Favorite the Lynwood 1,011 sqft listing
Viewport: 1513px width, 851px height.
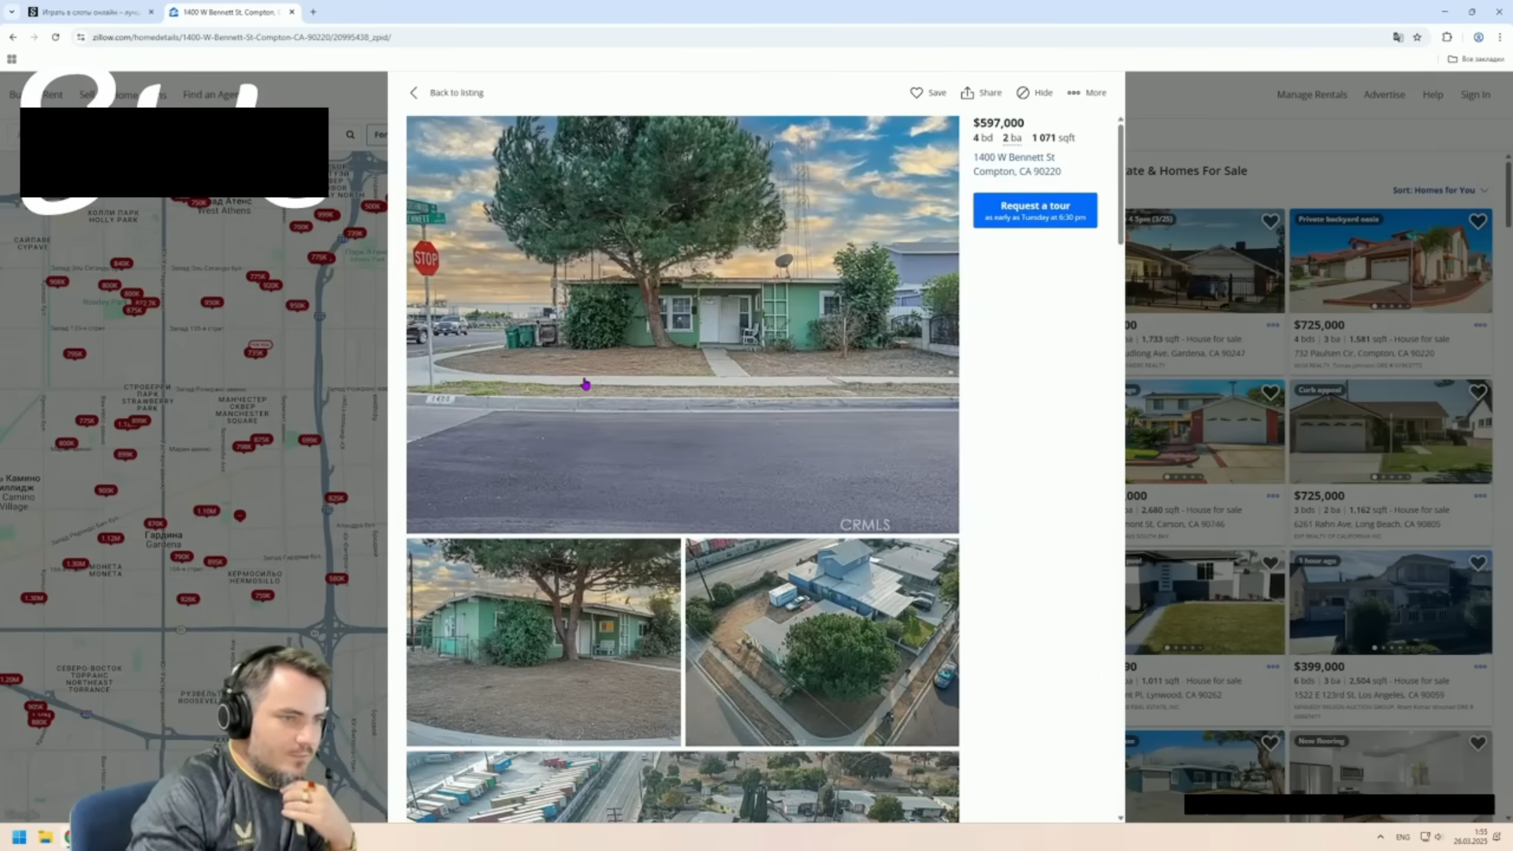click(1270, 563)
